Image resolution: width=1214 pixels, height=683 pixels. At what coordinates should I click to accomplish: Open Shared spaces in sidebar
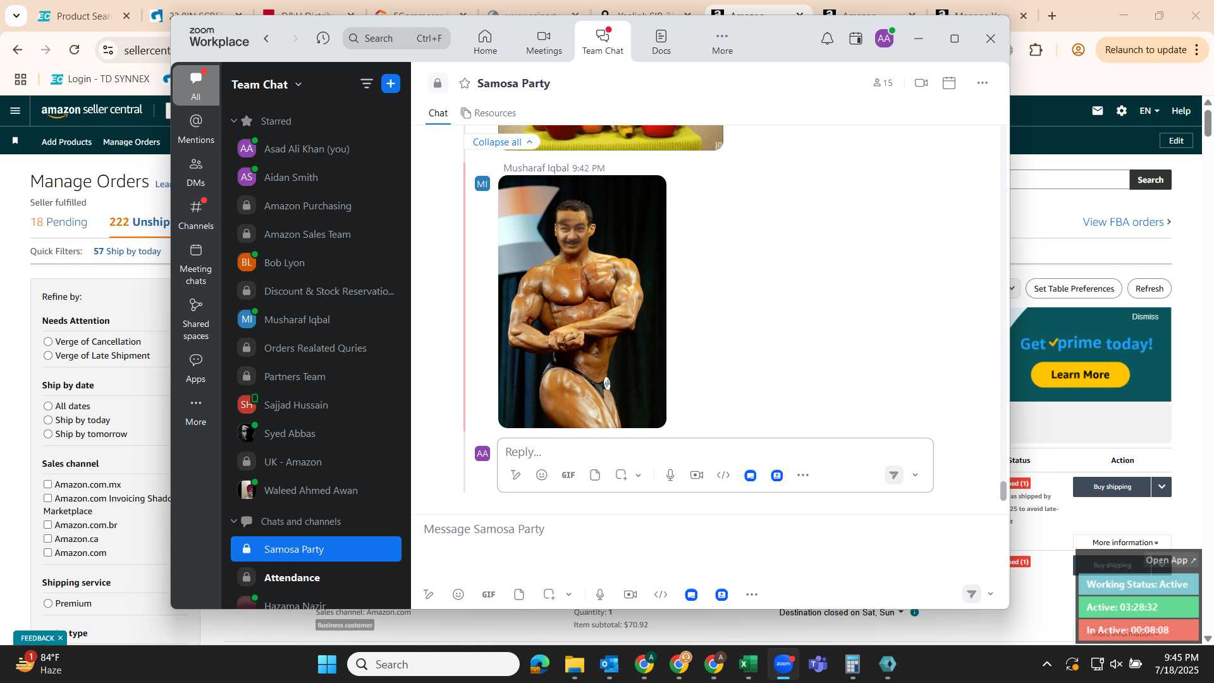point(196,319)
